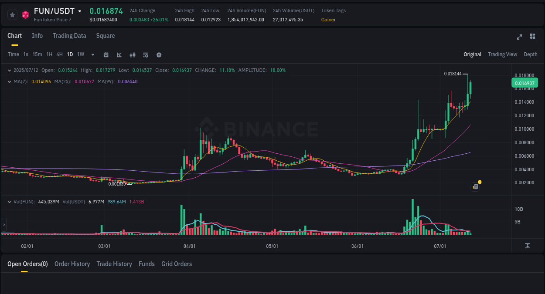The image size is (545, 294).
Task: Collapse the 2025/07/12 OHLC data row
Action: 10,70
